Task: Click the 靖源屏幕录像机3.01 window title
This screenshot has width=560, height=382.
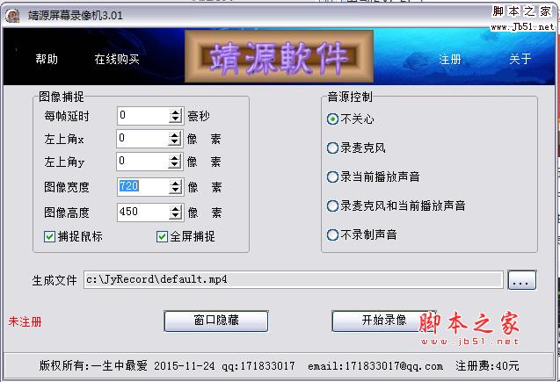Action: pos(76,15)
